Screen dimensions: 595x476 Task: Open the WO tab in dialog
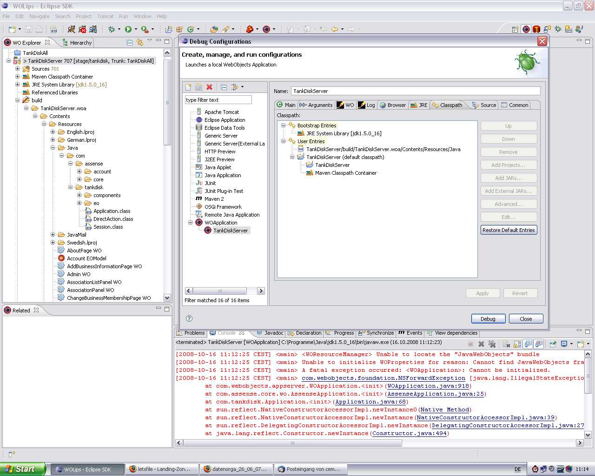(345, 105)
